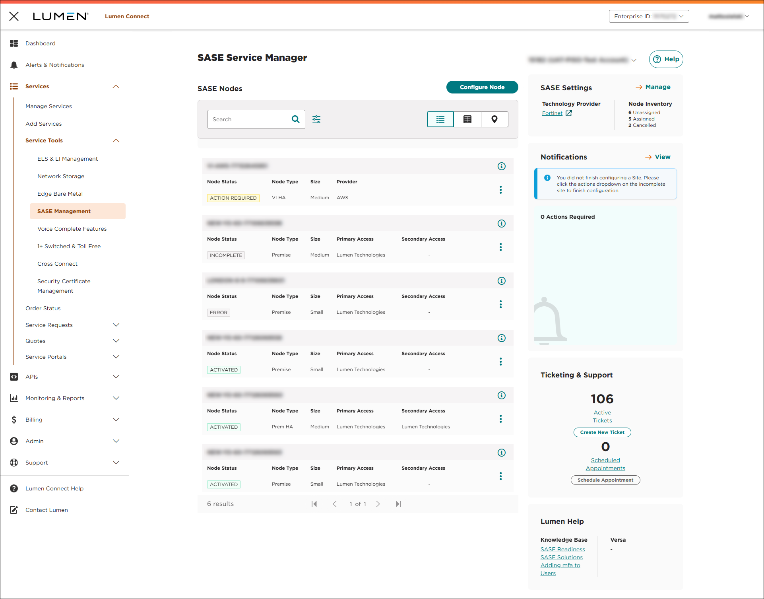Open SASE Solutions knowledge base link
This screenshot has height=599, width=764.
tap(562, 557)
